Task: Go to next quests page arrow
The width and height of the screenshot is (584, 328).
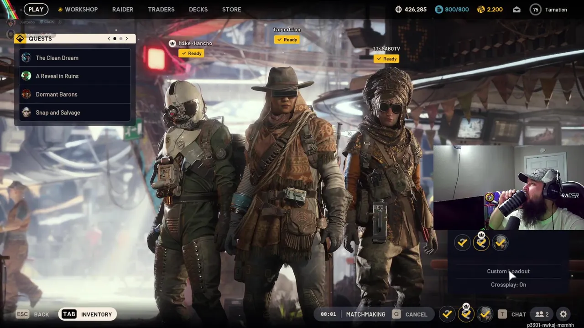Action: click(x=127, y=39)
